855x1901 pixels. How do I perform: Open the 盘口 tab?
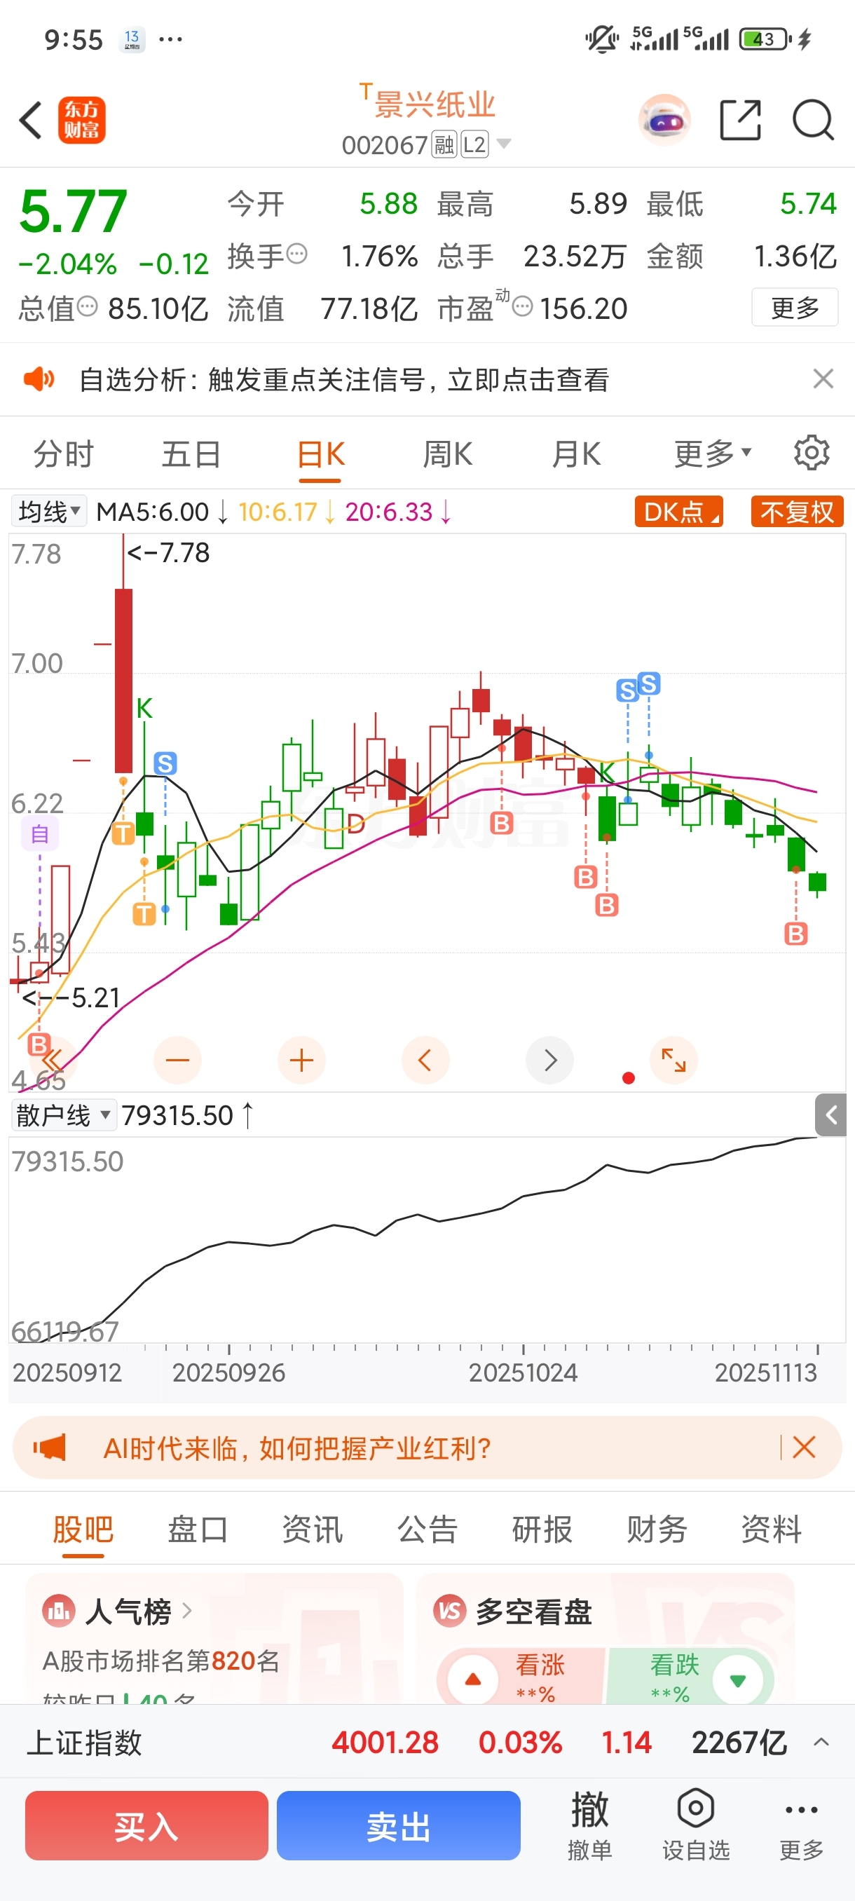[198, 1529]
